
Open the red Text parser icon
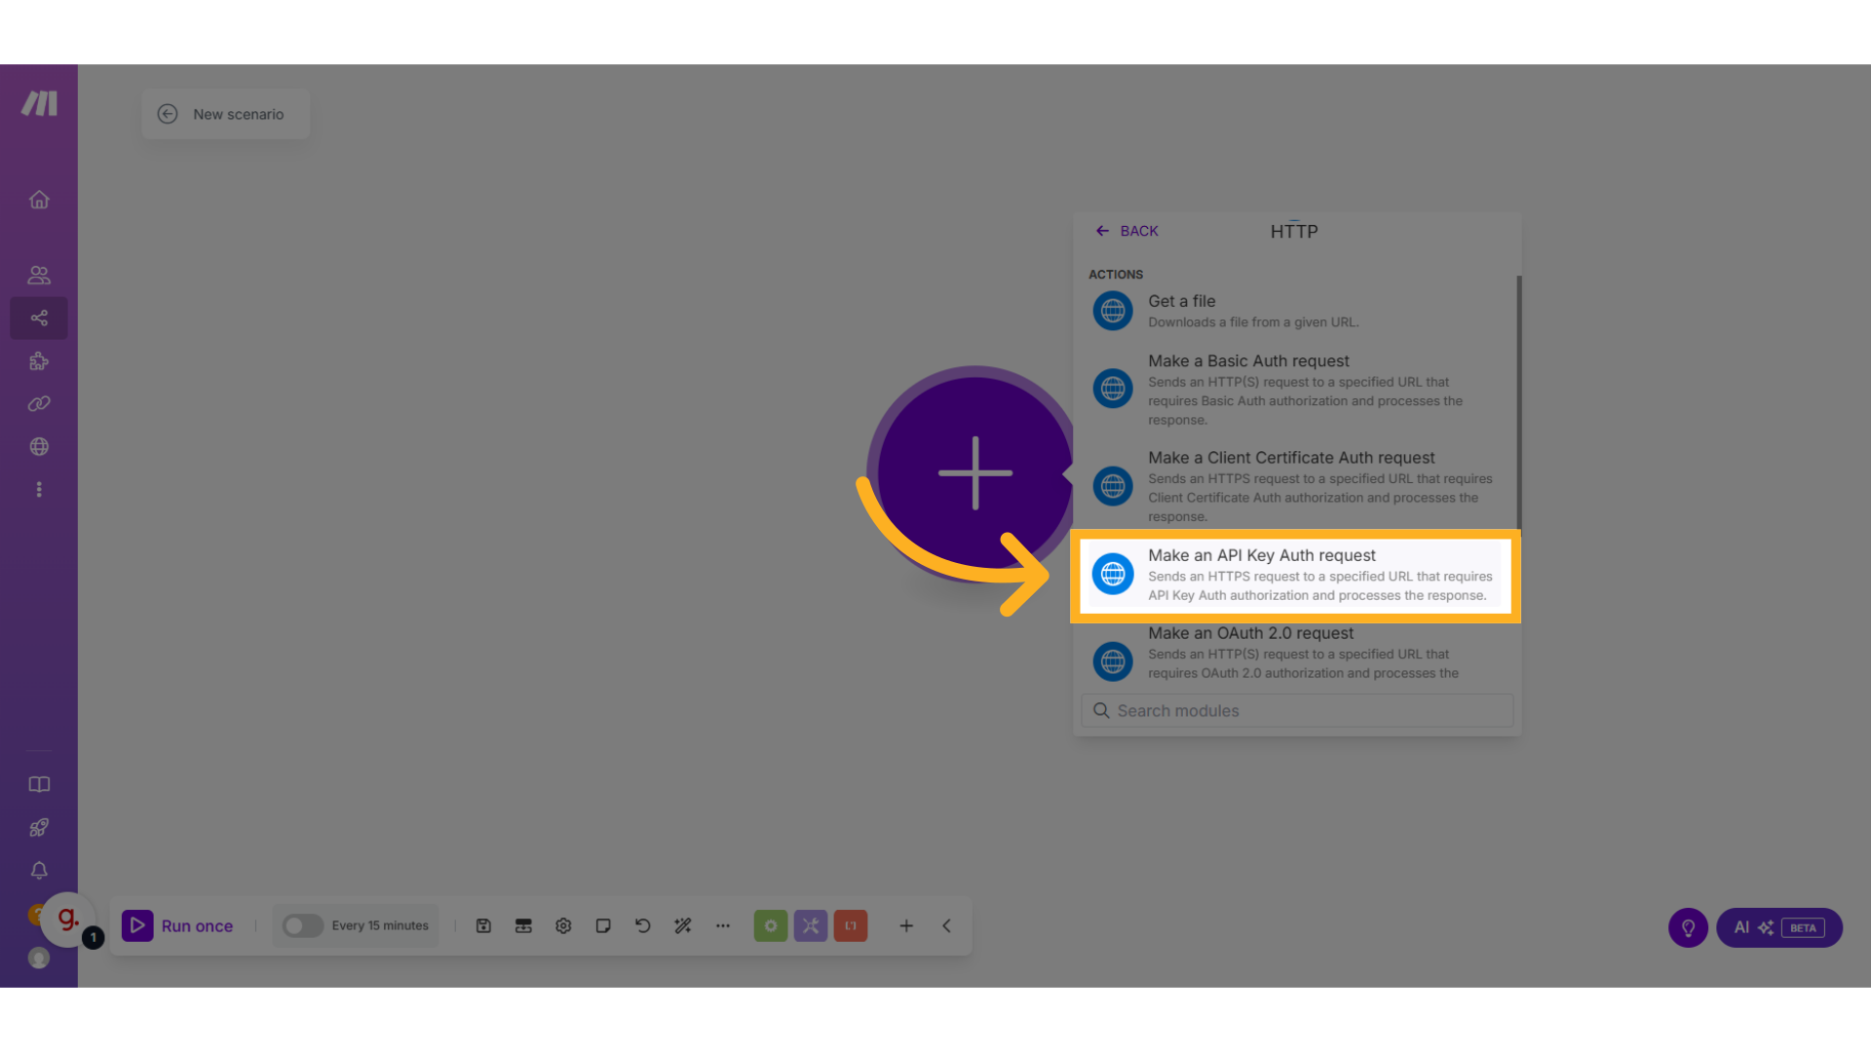[851, 926]
